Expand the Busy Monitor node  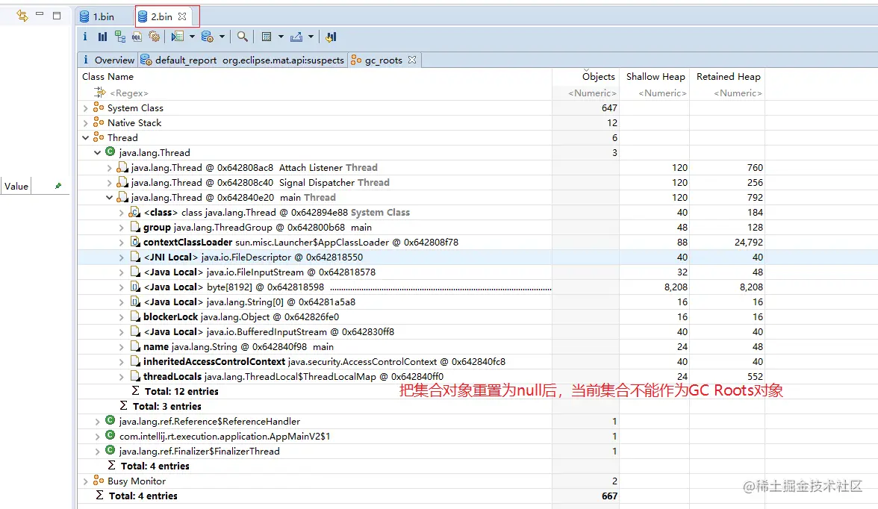tap(86, 481)
